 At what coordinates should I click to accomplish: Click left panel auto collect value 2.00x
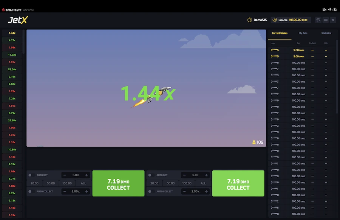point(76,191)
